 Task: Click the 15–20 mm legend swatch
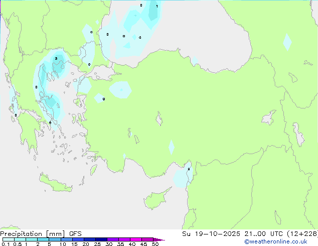tap(78, 239)
